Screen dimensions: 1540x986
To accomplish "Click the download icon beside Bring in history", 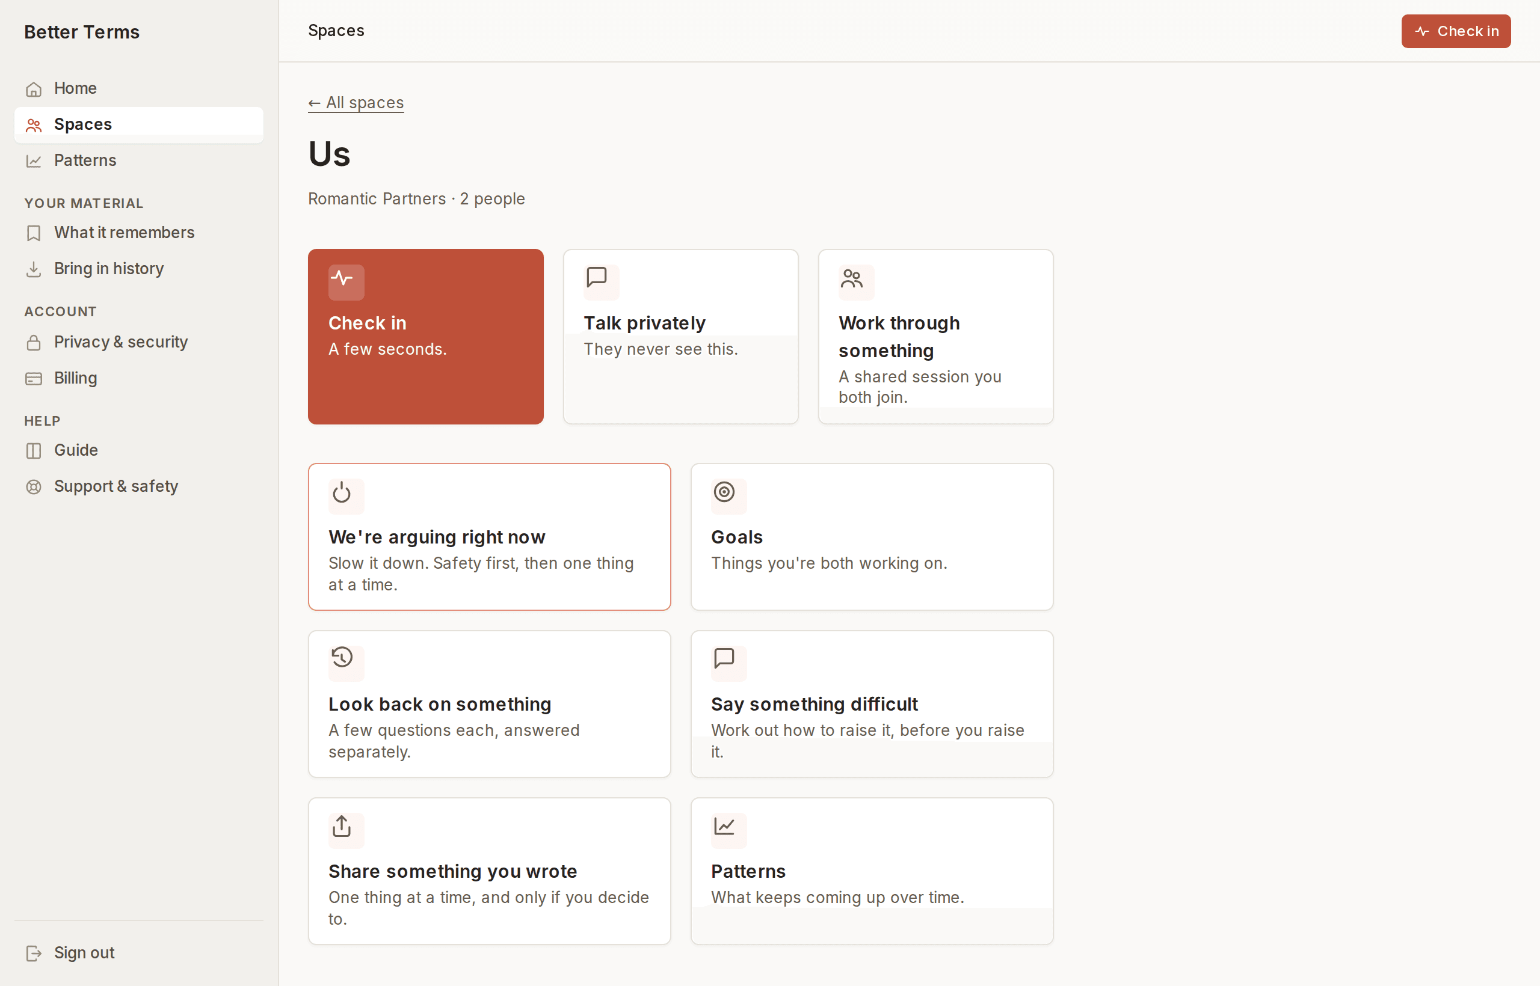I will (33, 269).
